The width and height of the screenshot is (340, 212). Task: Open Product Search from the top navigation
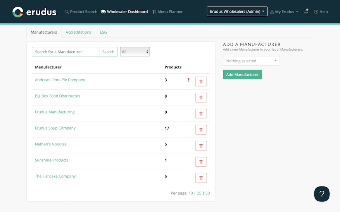(81, 12)
